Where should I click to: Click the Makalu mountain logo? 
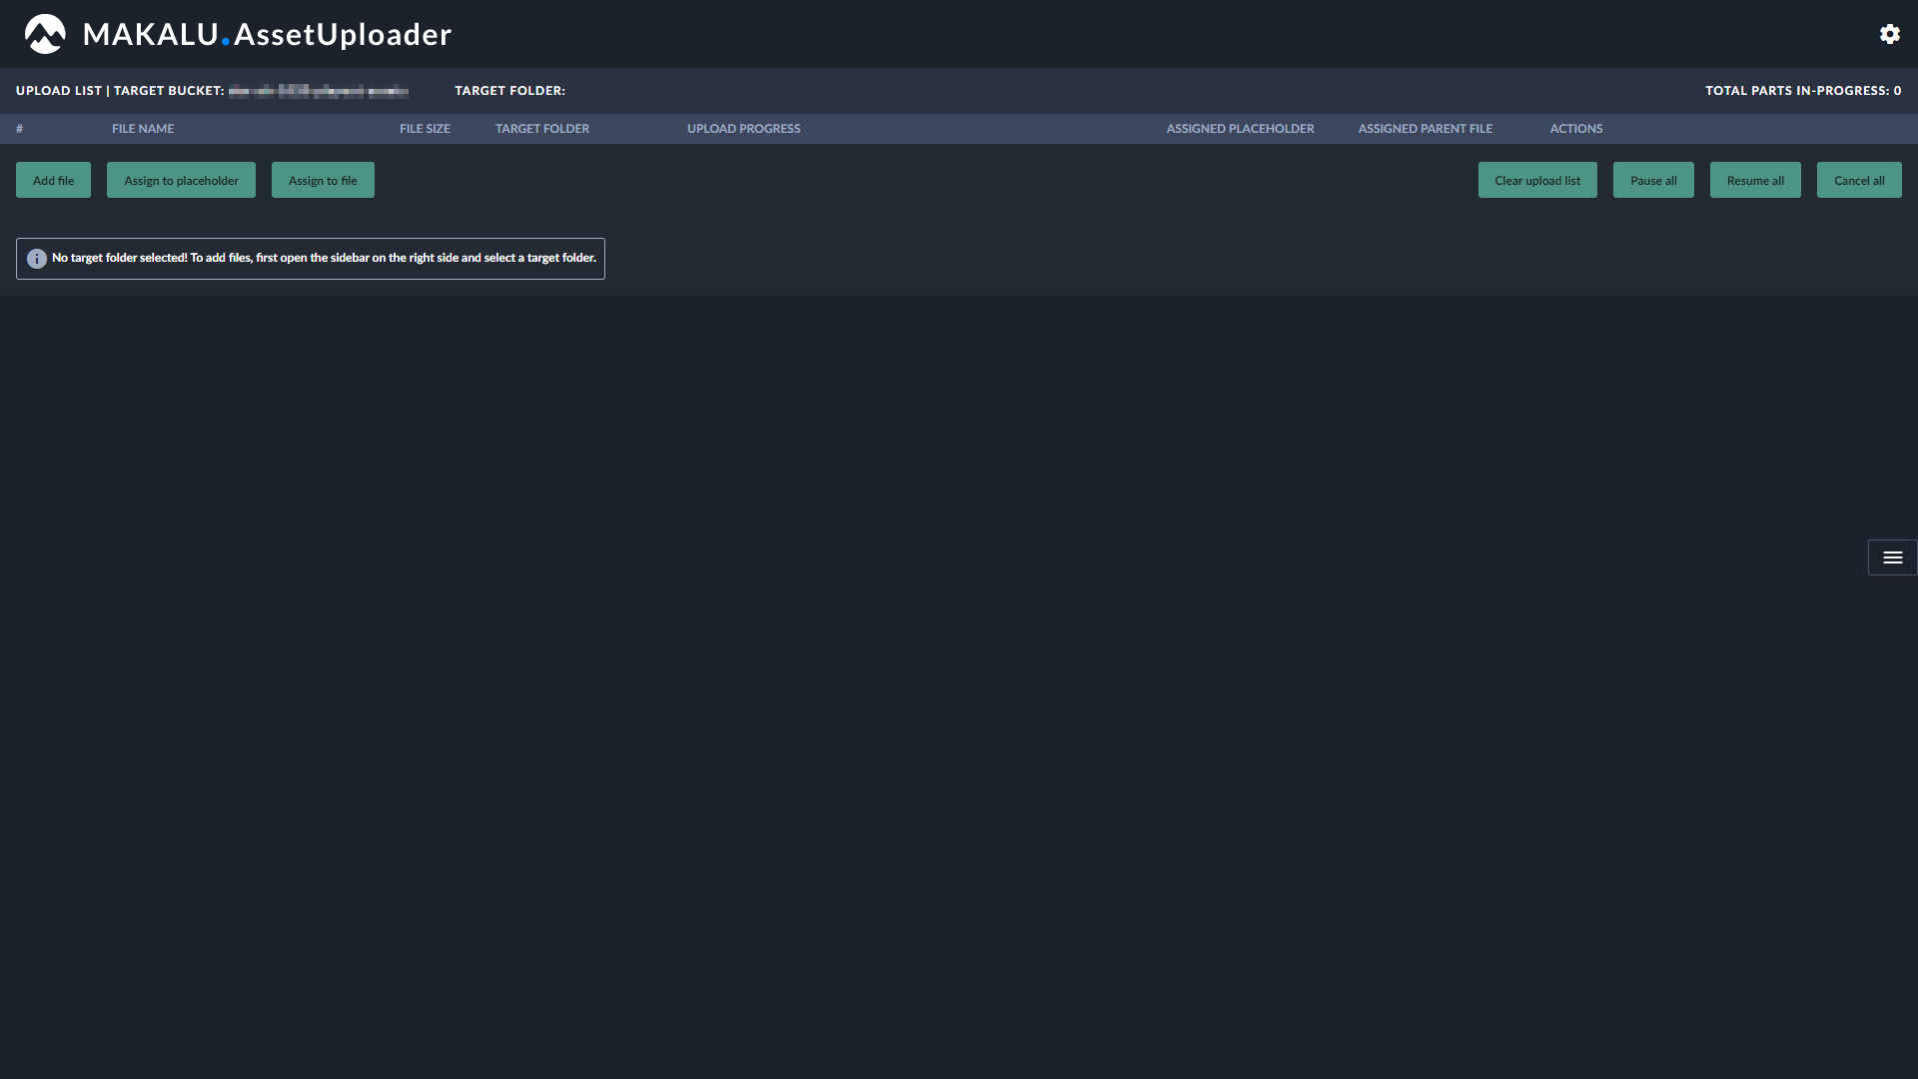point(45,34)
